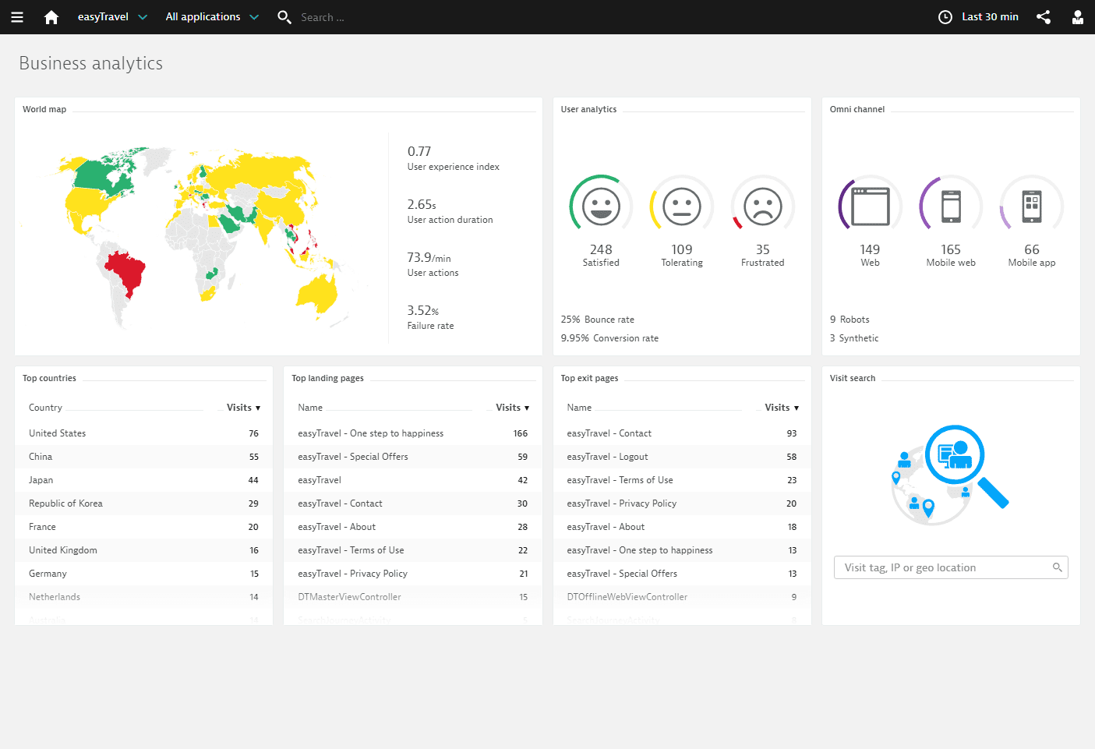Viewport: 1095px width, 749px height.
Task: Open the Top exit pages tile title
Action: click(x=589, y=378)
